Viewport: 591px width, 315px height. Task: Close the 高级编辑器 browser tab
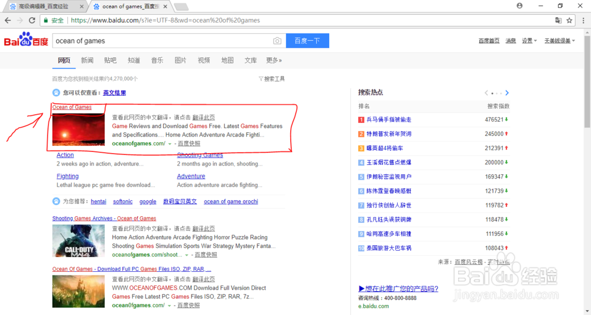click(82, 7)
